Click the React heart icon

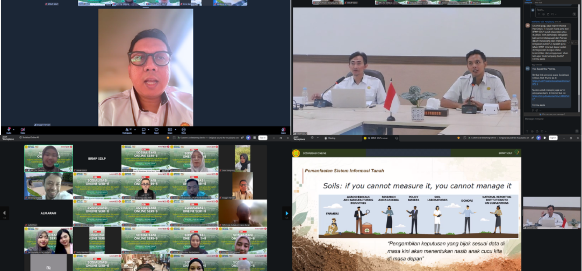click(x=156, y=130)
